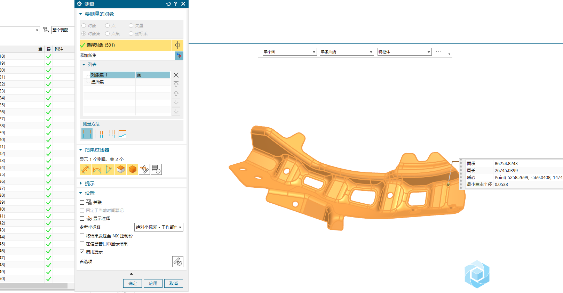Collapse the 结果过滤器 section
The width and height of the screenshot is (563, 293).
pos(81,150)
